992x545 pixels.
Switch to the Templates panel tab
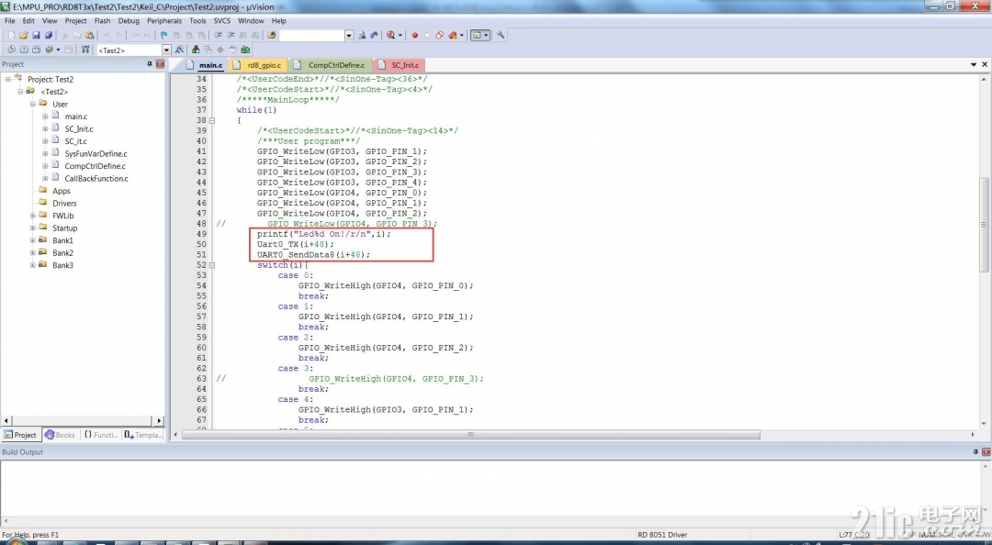tap(143, 435)
